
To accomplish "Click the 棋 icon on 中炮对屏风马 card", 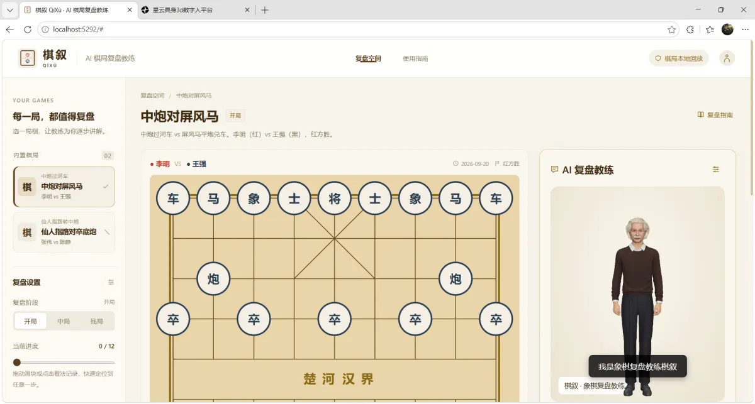I will [x=27, y=187].
